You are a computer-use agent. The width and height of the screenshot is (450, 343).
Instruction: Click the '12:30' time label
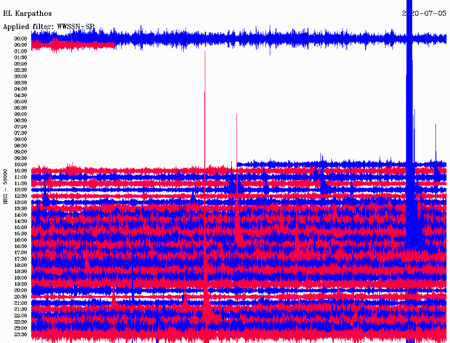point(21,196)
